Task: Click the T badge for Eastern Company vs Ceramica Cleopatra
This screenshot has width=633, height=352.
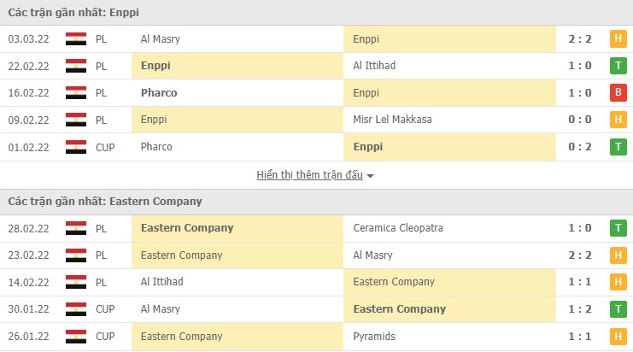Action: (x=617, y=228)
